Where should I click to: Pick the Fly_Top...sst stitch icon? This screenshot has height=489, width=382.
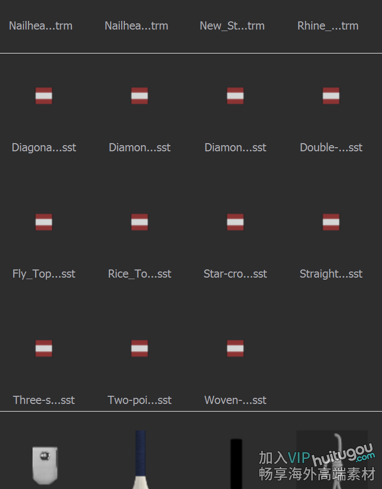44,222
